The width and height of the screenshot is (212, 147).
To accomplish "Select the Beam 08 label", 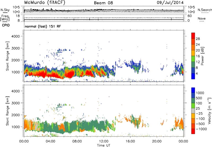I will click(103, 3).
